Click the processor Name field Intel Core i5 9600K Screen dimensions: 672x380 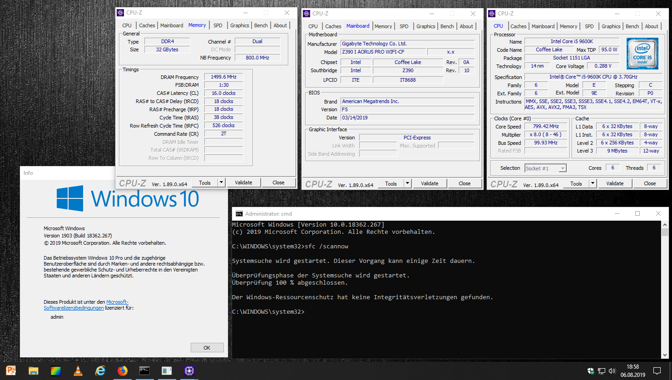[572, 41]
